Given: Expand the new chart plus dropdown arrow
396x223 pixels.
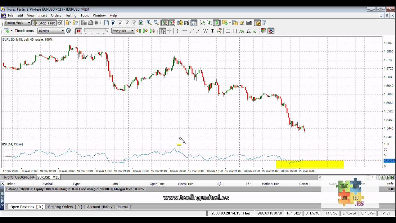Looking at the screenshot, I should pyautogui.click(x=12, y=31).
